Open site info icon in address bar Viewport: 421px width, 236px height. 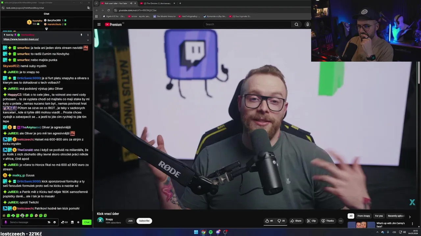tap(115, 10)
